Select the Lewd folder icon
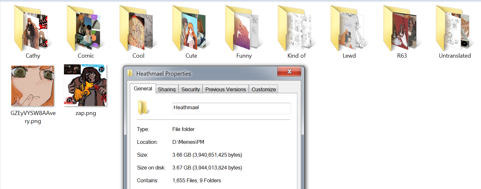 point(348,28)
